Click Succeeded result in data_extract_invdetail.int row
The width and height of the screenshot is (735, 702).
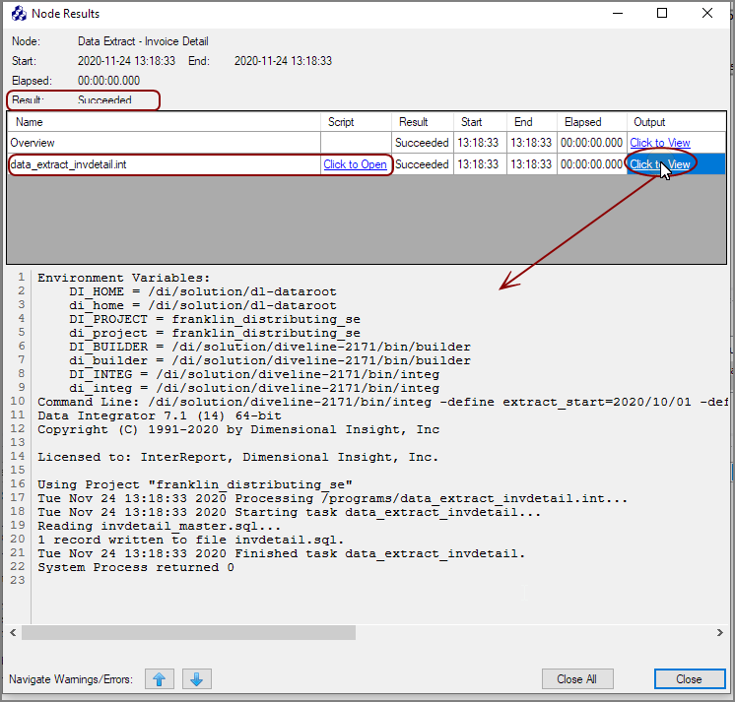(x=422, y=164)
